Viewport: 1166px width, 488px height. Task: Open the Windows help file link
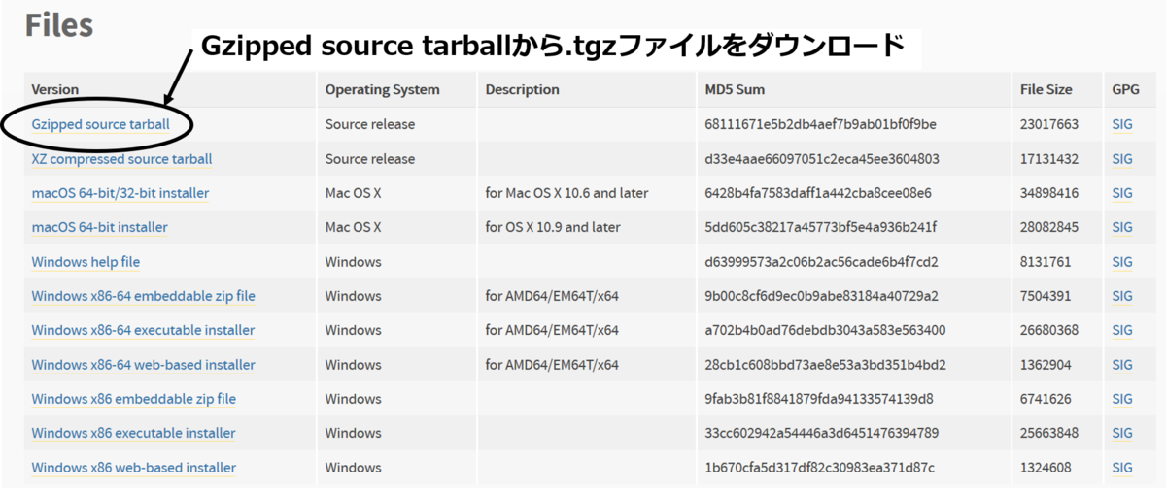[x=86, y=262]
